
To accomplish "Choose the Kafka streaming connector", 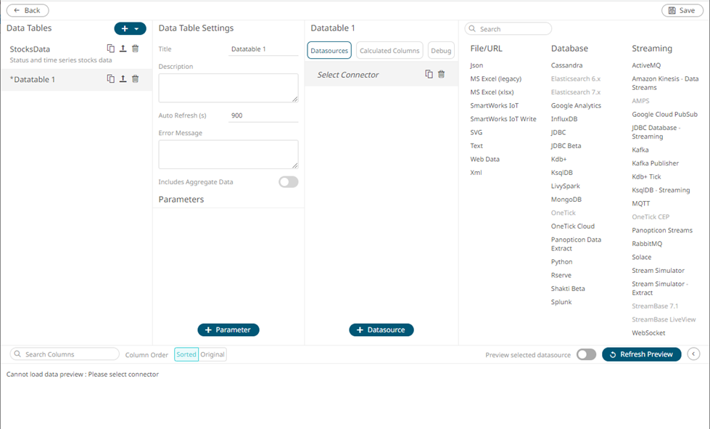I will click(640, 150).
